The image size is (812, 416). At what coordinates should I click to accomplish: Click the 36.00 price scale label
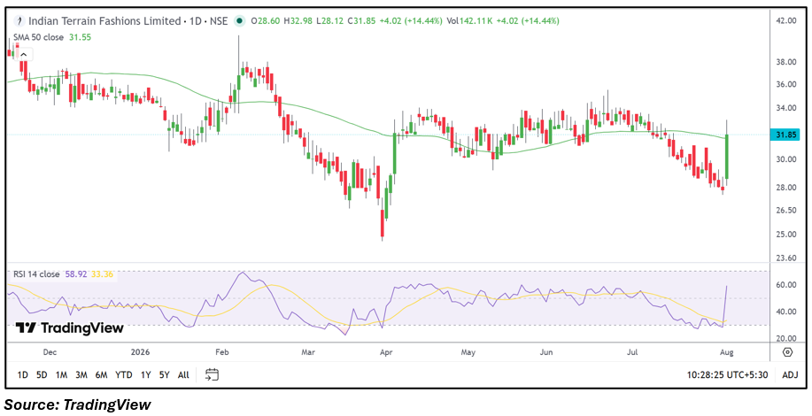786,84
